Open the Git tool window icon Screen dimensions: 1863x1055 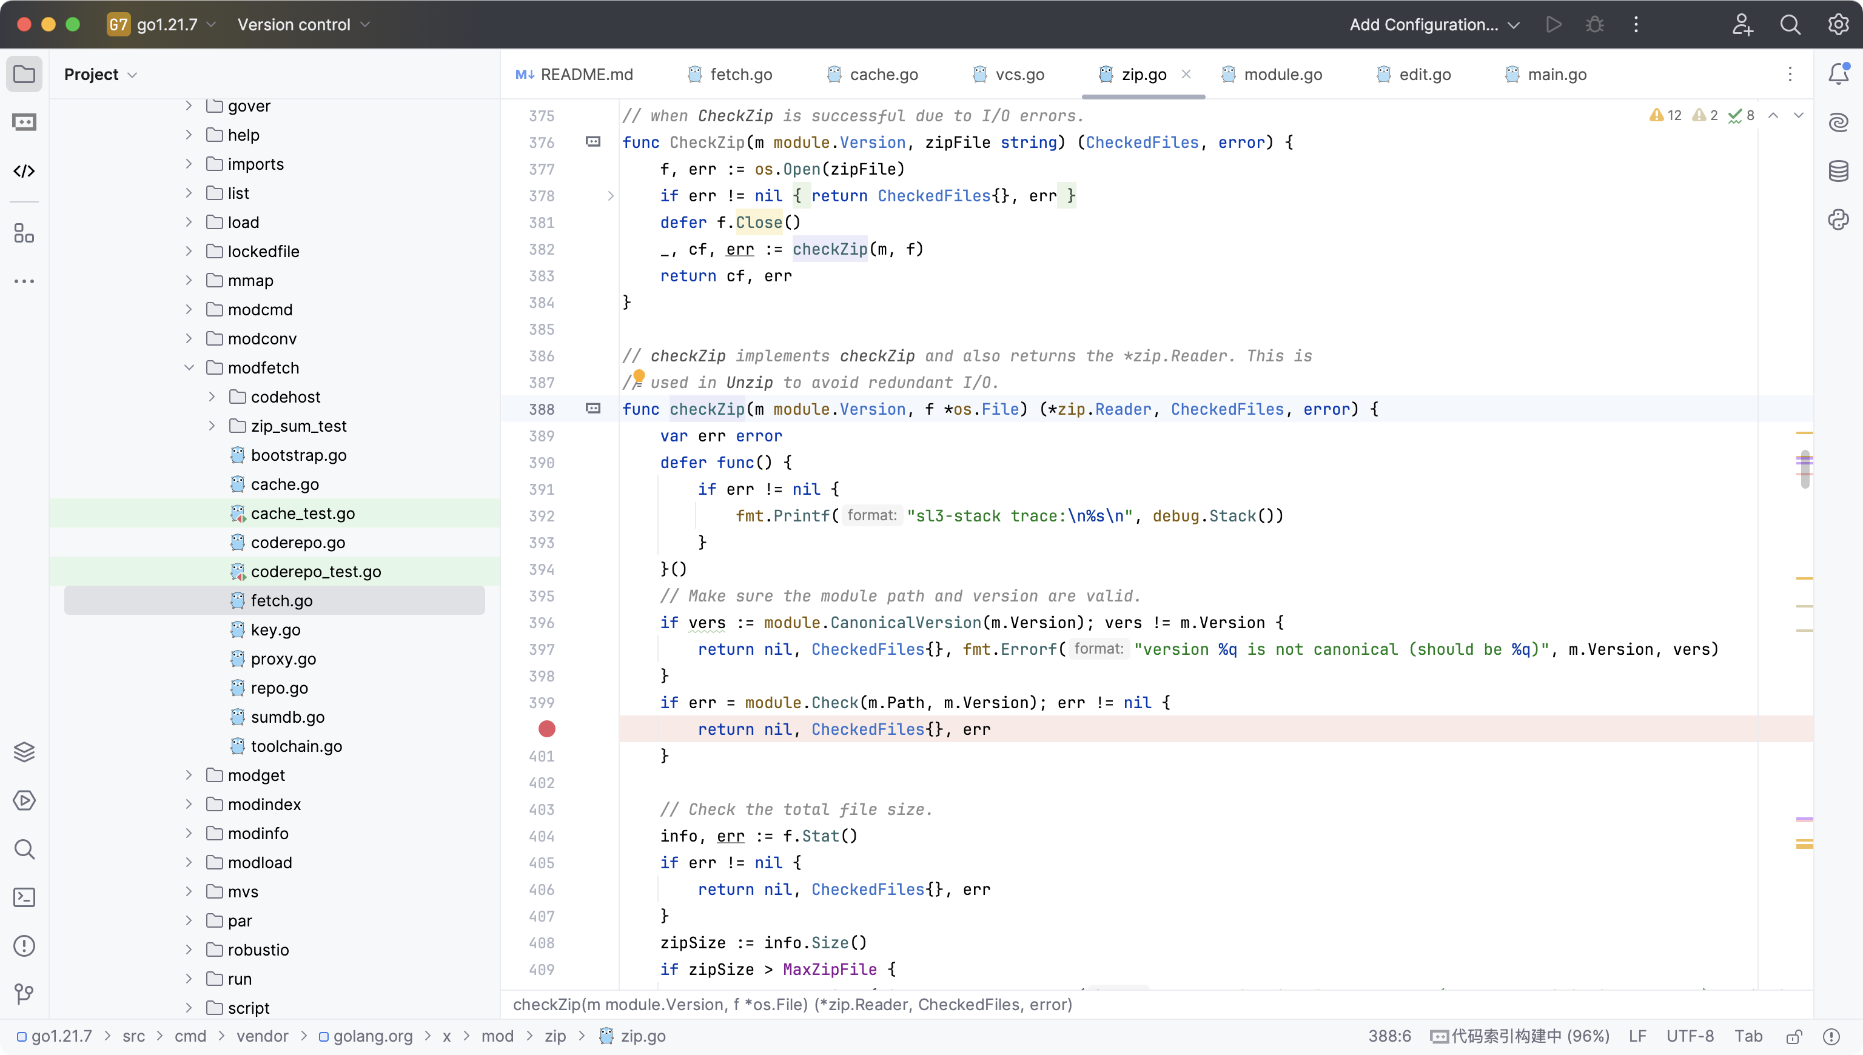click(x=24, y=994)
